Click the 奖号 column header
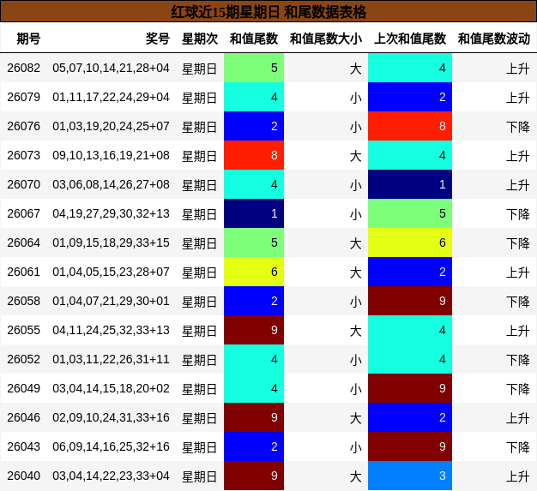Viewport: 537px width, 491px height. [x=158, y=39]
